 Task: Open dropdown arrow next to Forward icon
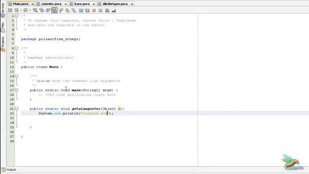30,10
